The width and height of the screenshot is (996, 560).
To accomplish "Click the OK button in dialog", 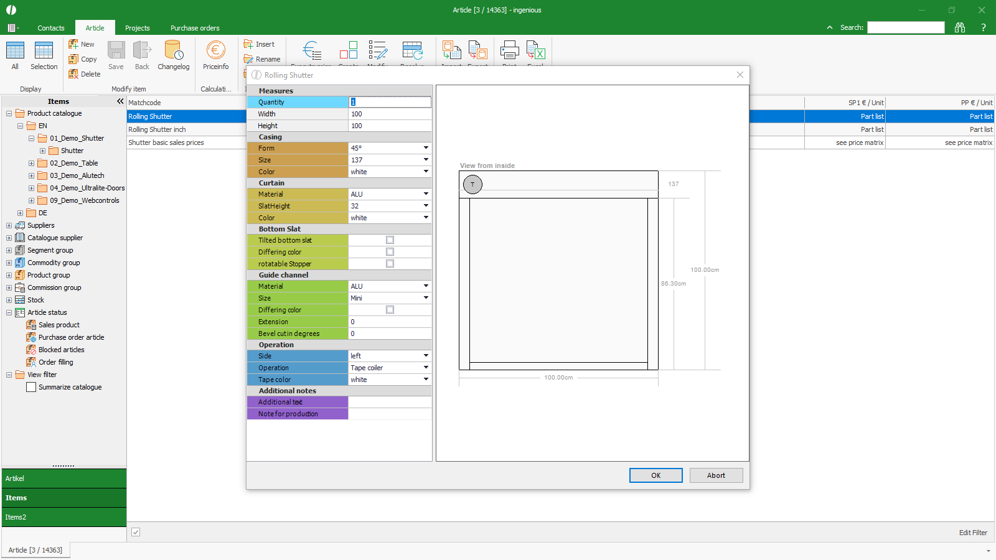I will (655, 475).
